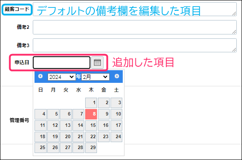Go to next month arrow in calendar
The height and width of the screenshot is (160, 242).
point(117,76)
